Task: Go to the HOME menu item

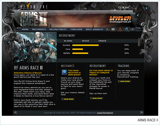Action: (x=25, y=29)
